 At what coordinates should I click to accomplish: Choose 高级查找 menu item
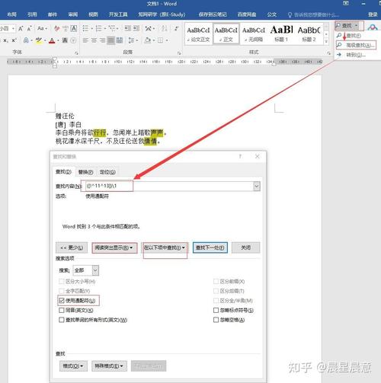pyautogui.click(x=356, y=46)
